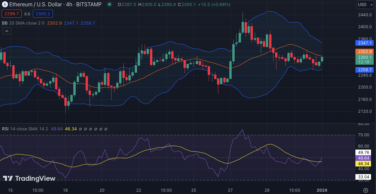The width and height of the screenshot is (376, 194).
Task: Click the 2400.0 level on price scale
Action: pos(364,27)
